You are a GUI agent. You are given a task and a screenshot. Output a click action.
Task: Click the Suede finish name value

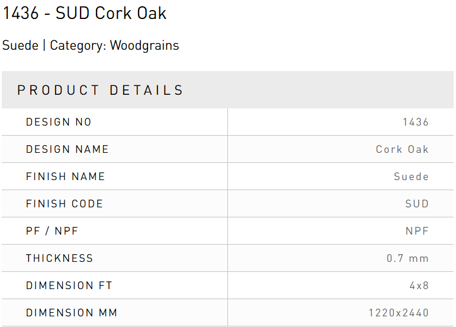[x=411, y=177]
